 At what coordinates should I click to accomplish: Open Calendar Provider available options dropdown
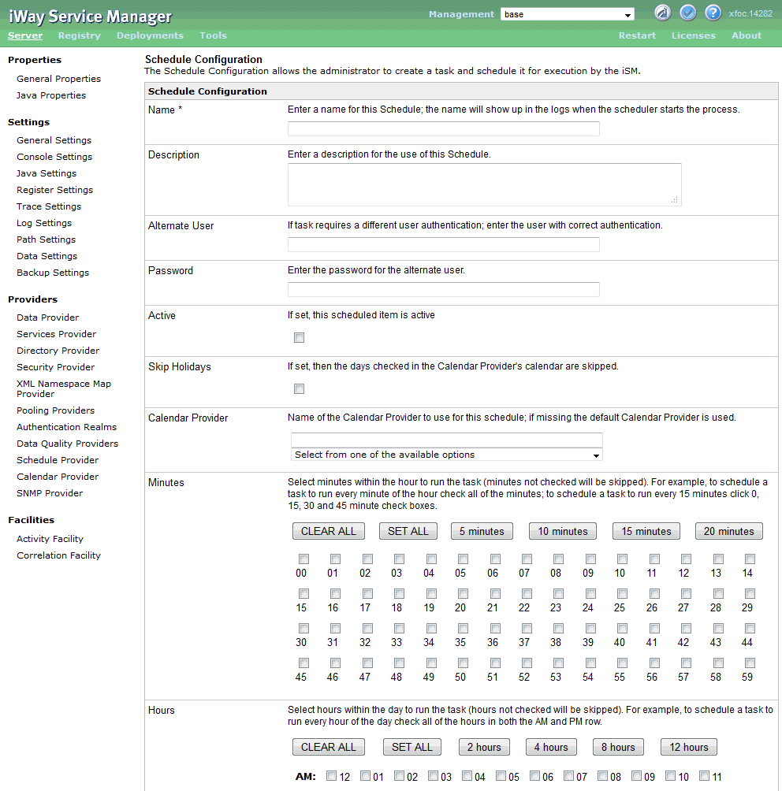(x=447, y=455)
